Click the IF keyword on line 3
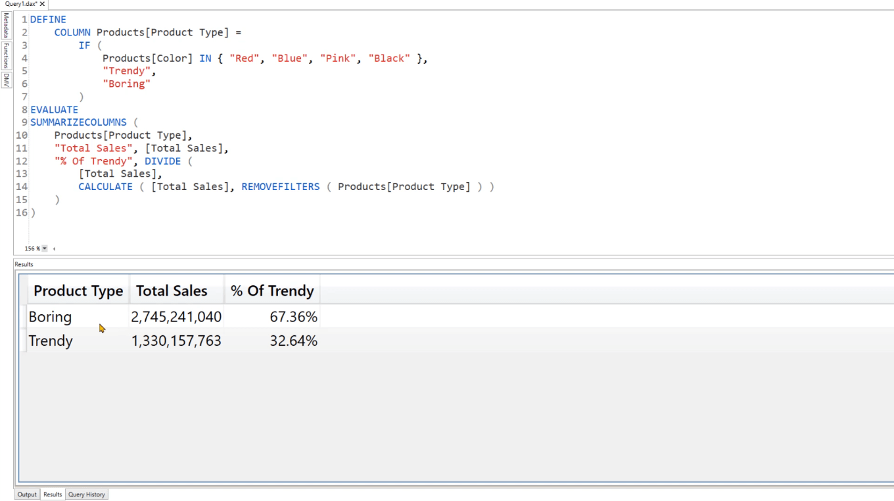 84,45
